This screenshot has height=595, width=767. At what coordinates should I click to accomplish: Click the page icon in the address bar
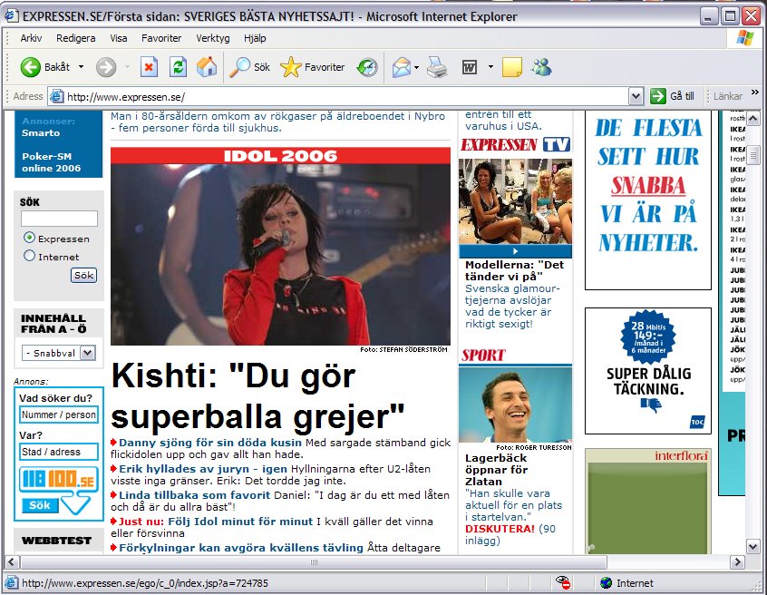pos(57,96)
